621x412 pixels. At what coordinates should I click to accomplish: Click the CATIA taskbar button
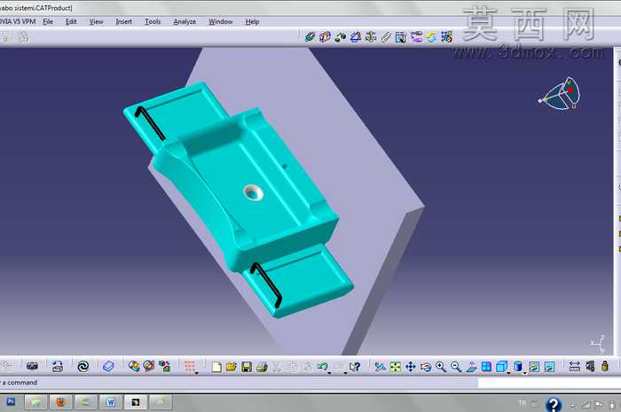(x=136, y=402)
